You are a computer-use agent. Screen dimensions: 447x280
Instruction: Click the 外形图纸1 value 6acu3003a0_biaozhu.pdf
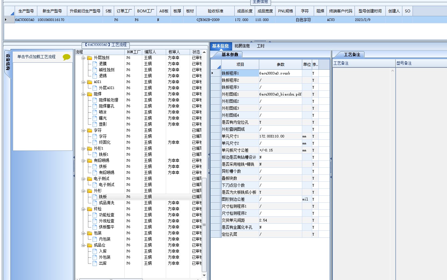[280, 94]
